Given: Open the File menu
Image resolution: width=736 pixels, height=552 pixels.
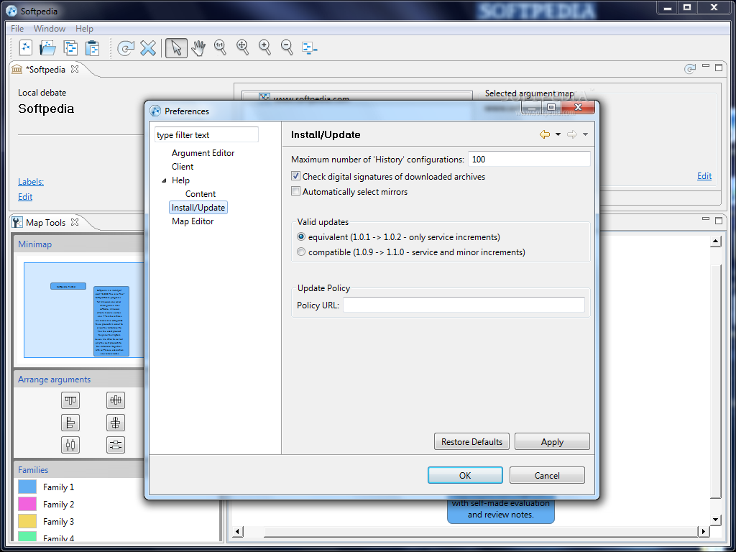Looking at the screenshot, I should [17, 29].
